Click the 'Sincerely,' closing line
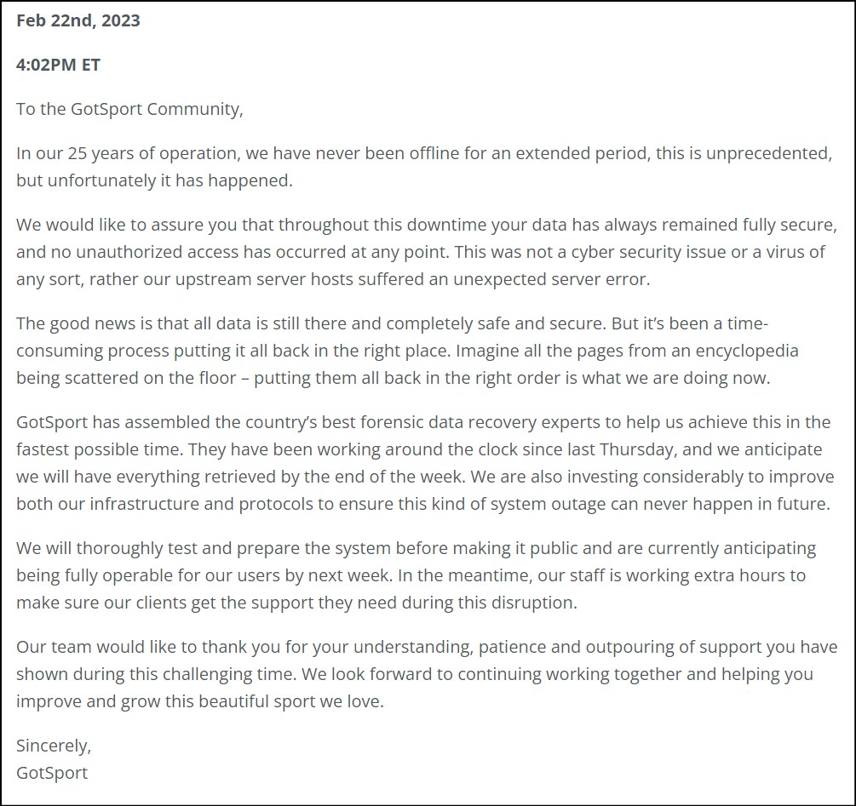 pyautogui.click(x=54, y=746)
